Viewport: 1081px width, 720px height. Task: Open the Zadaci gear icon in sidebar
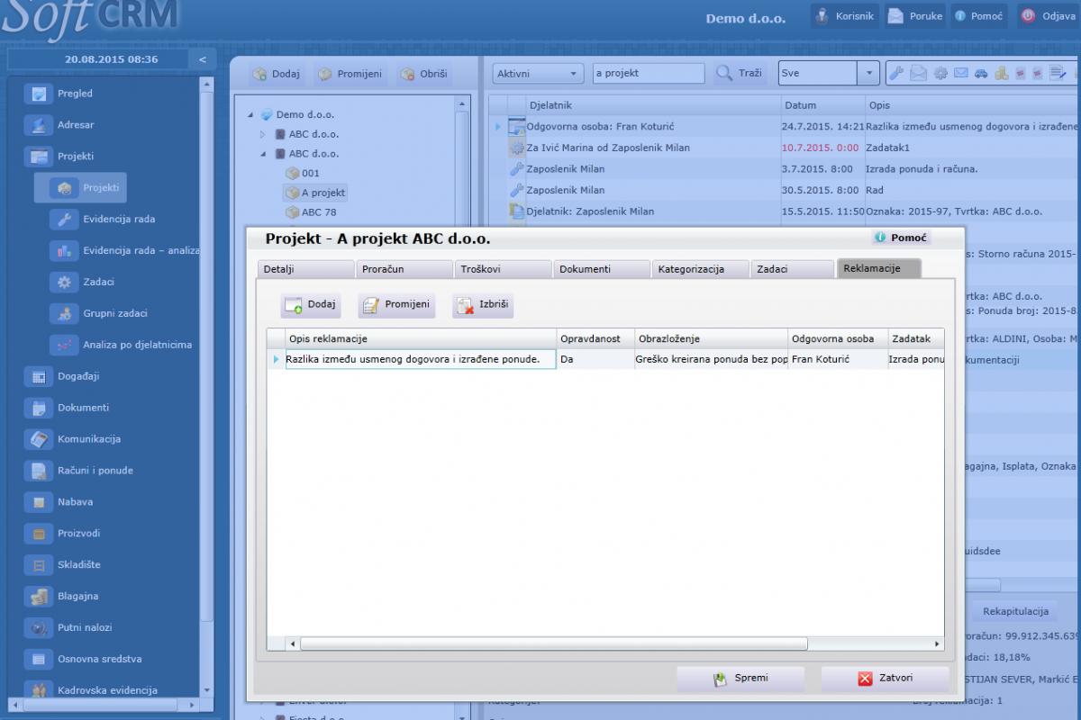pos(63,283)
